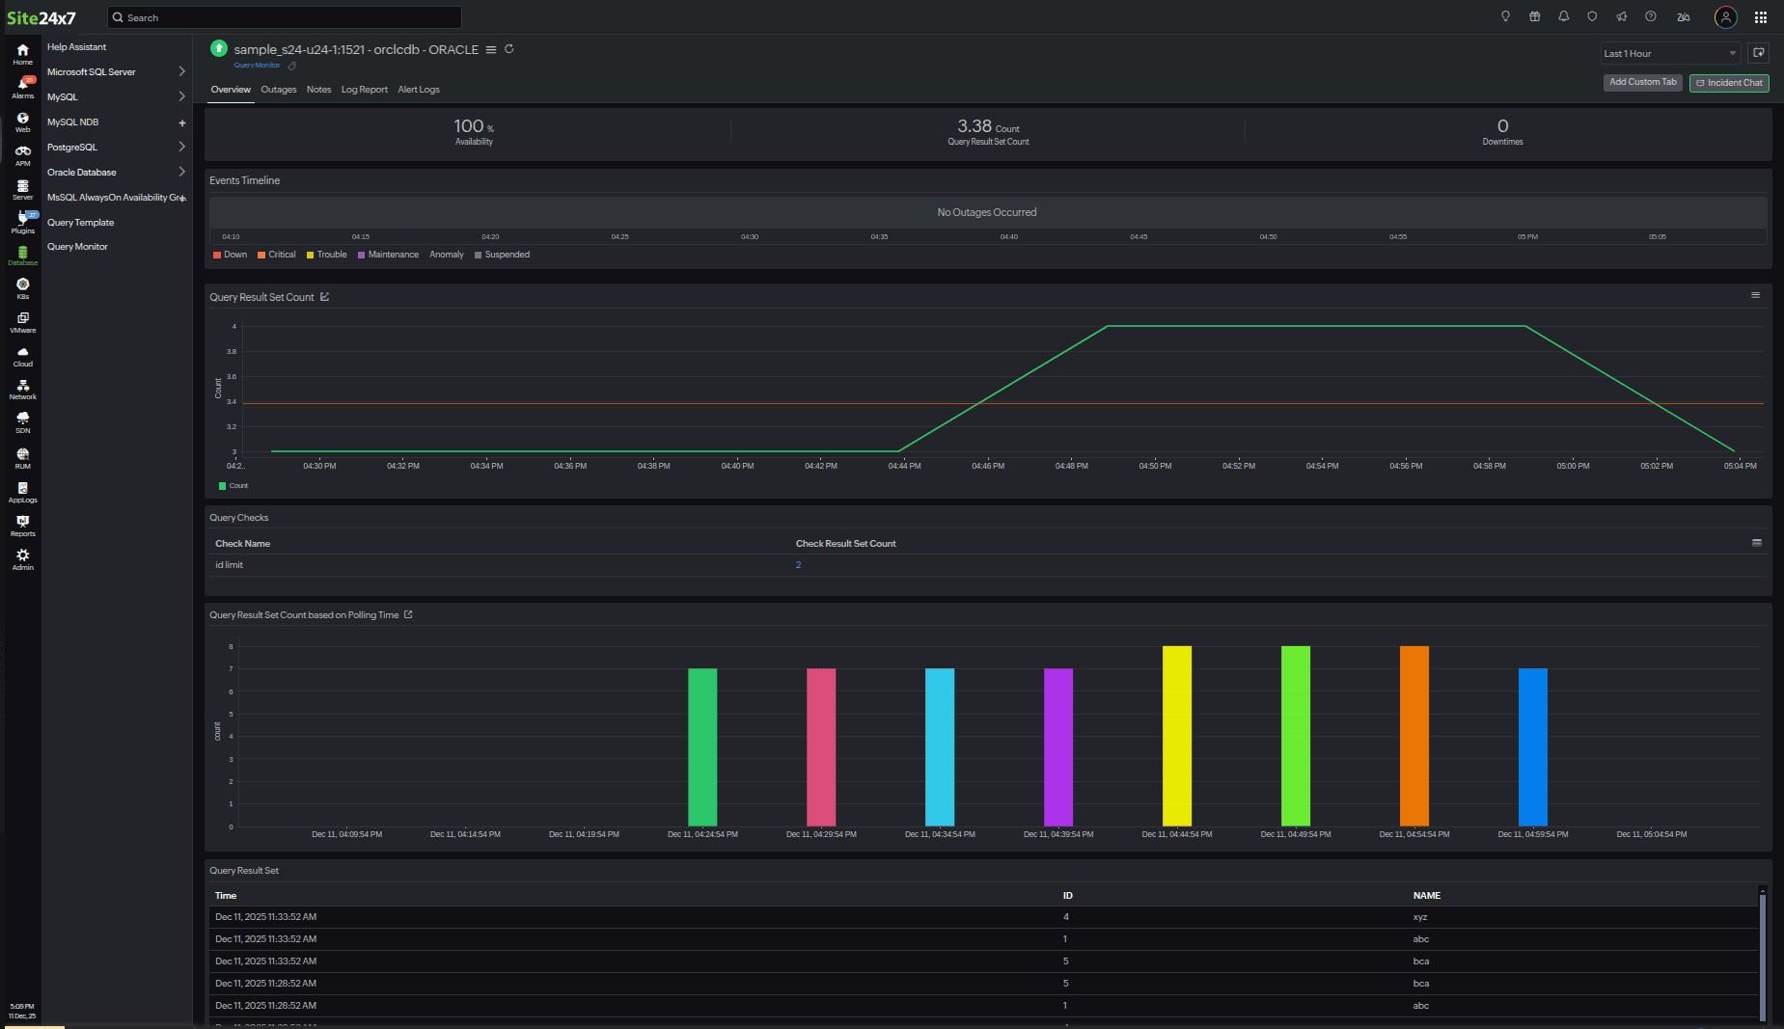Go to APM in the sidebar
This screenshot has height=1029, width=1784.
22,155
